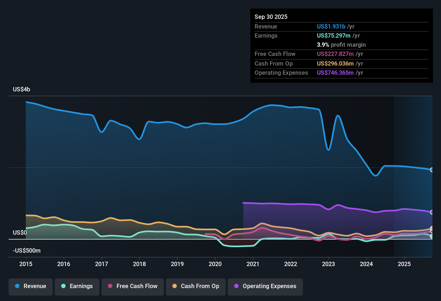Select the Earnings endpoint marker on chart
441x301 pixels.
432,236
